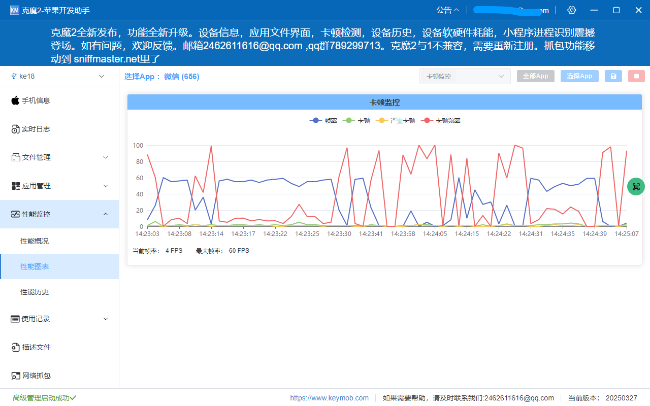Click the announcement banner text
This screenshot has height=406, width=650.
[x=323, y=46]
